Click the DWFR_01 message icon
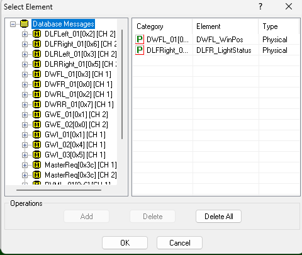The width and height of the screenshot is (302, 255). point(37,84)
